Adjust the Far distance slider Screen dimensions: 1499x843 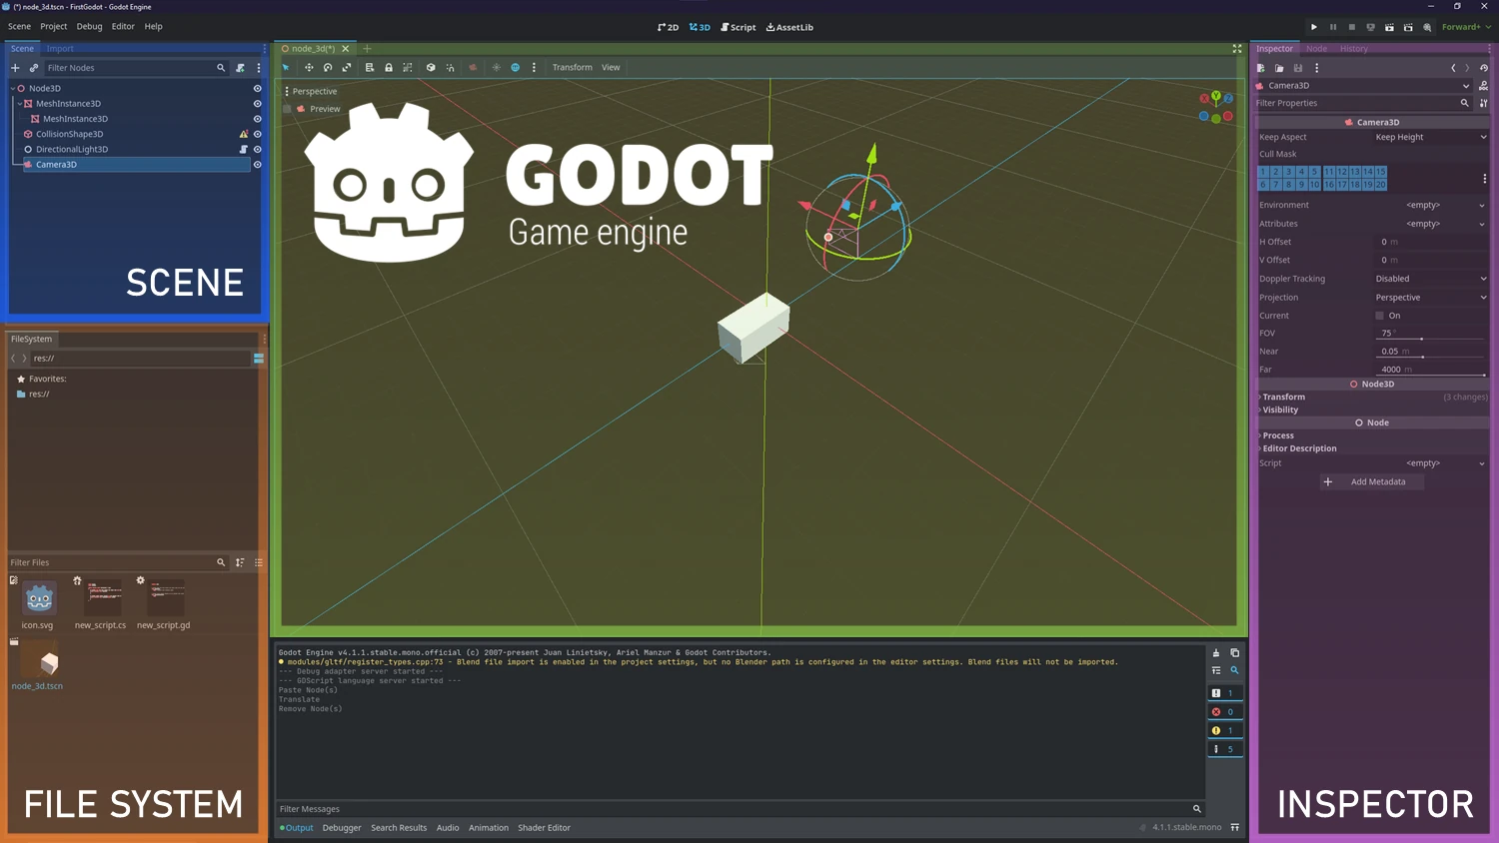[1430, 375]
